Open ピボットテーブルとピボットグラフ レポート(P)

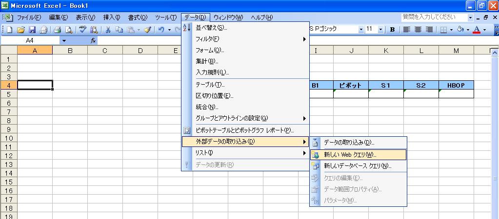coord(245,130)
